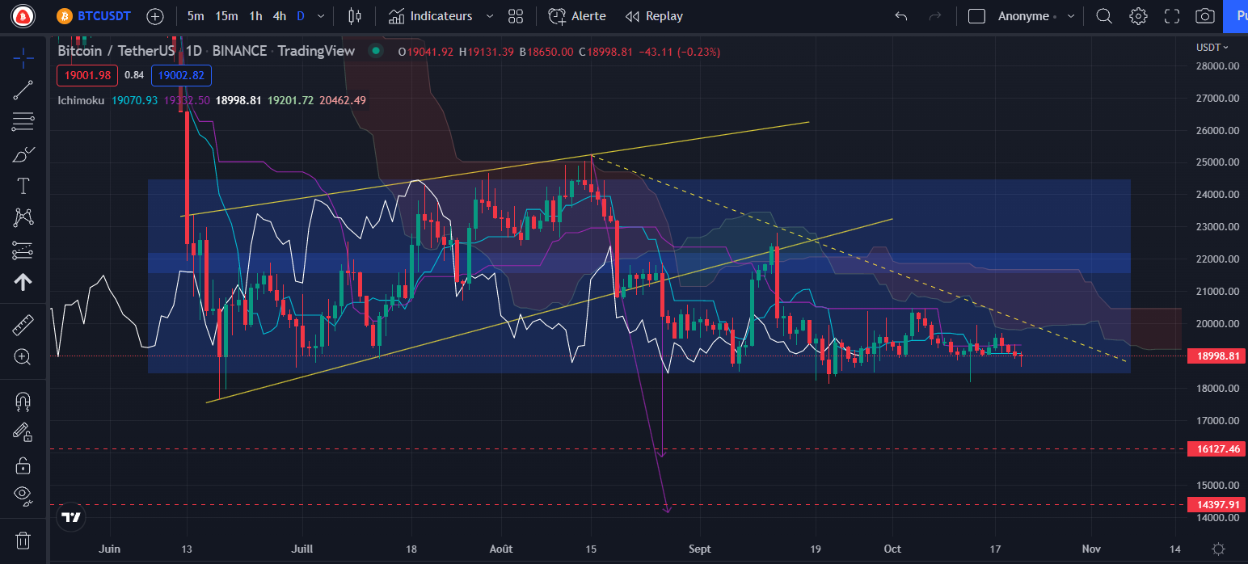
Task: Select the Trend Line drawing tool
Action: pos(23,89)
